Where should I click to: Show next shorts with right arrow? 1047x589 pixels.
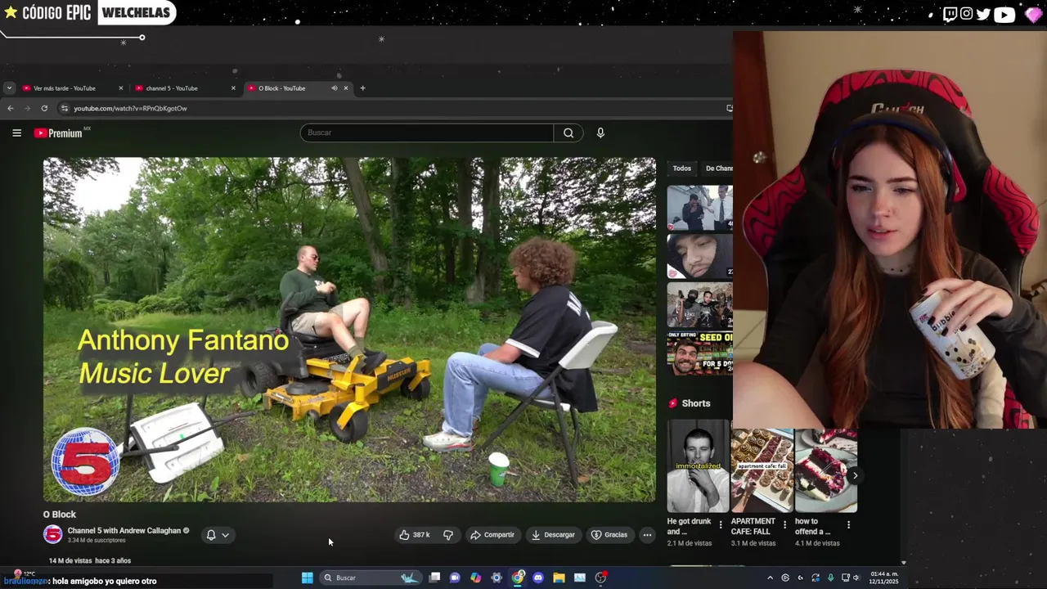[855, 475]
